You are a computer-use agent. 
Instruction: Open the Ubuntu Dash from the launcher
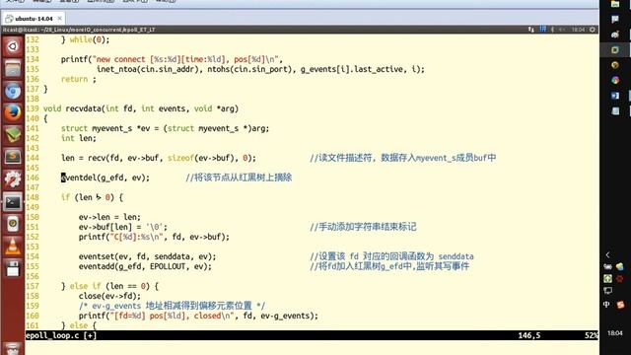pos(13,46)
